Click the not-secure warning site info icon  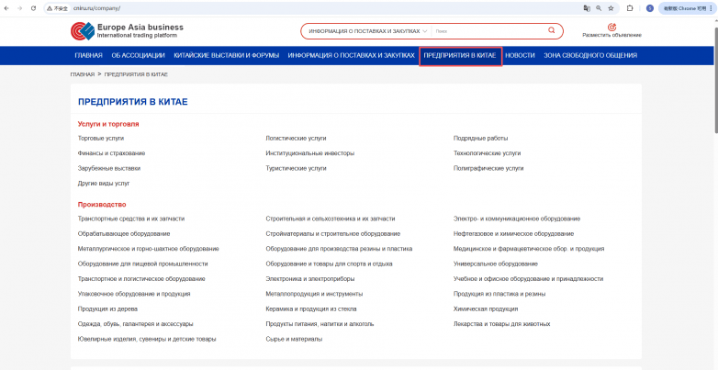[57, 7]
